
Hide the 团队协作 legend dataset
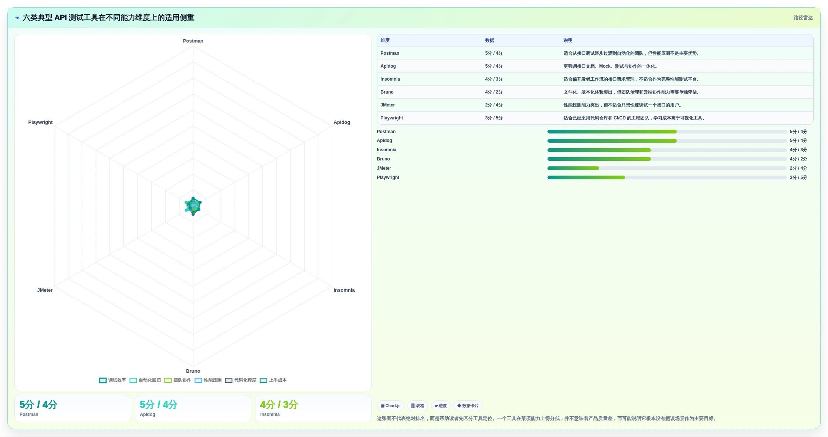(x=178, y=380)
